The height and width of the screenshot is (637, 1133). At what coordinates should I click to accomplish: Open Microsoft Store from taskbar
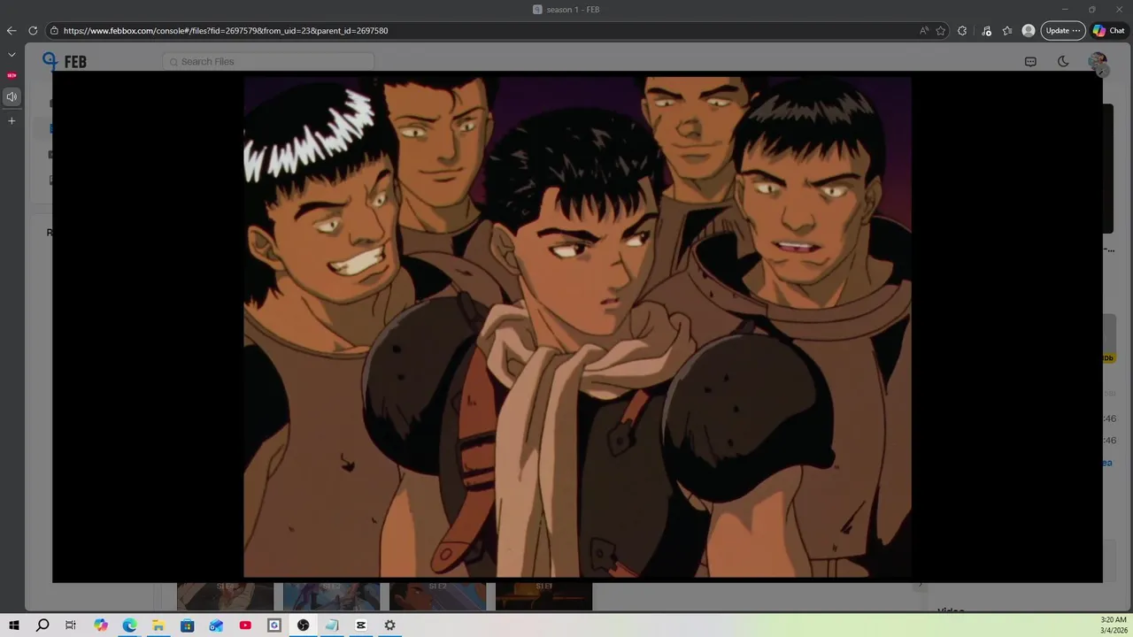tap(188, 625)
